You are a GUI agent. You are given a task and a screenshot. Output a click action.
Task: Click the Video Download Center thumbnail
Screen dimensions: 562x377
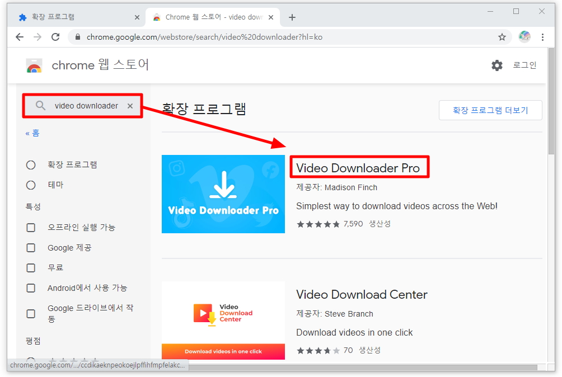click(x=223, y=321)
